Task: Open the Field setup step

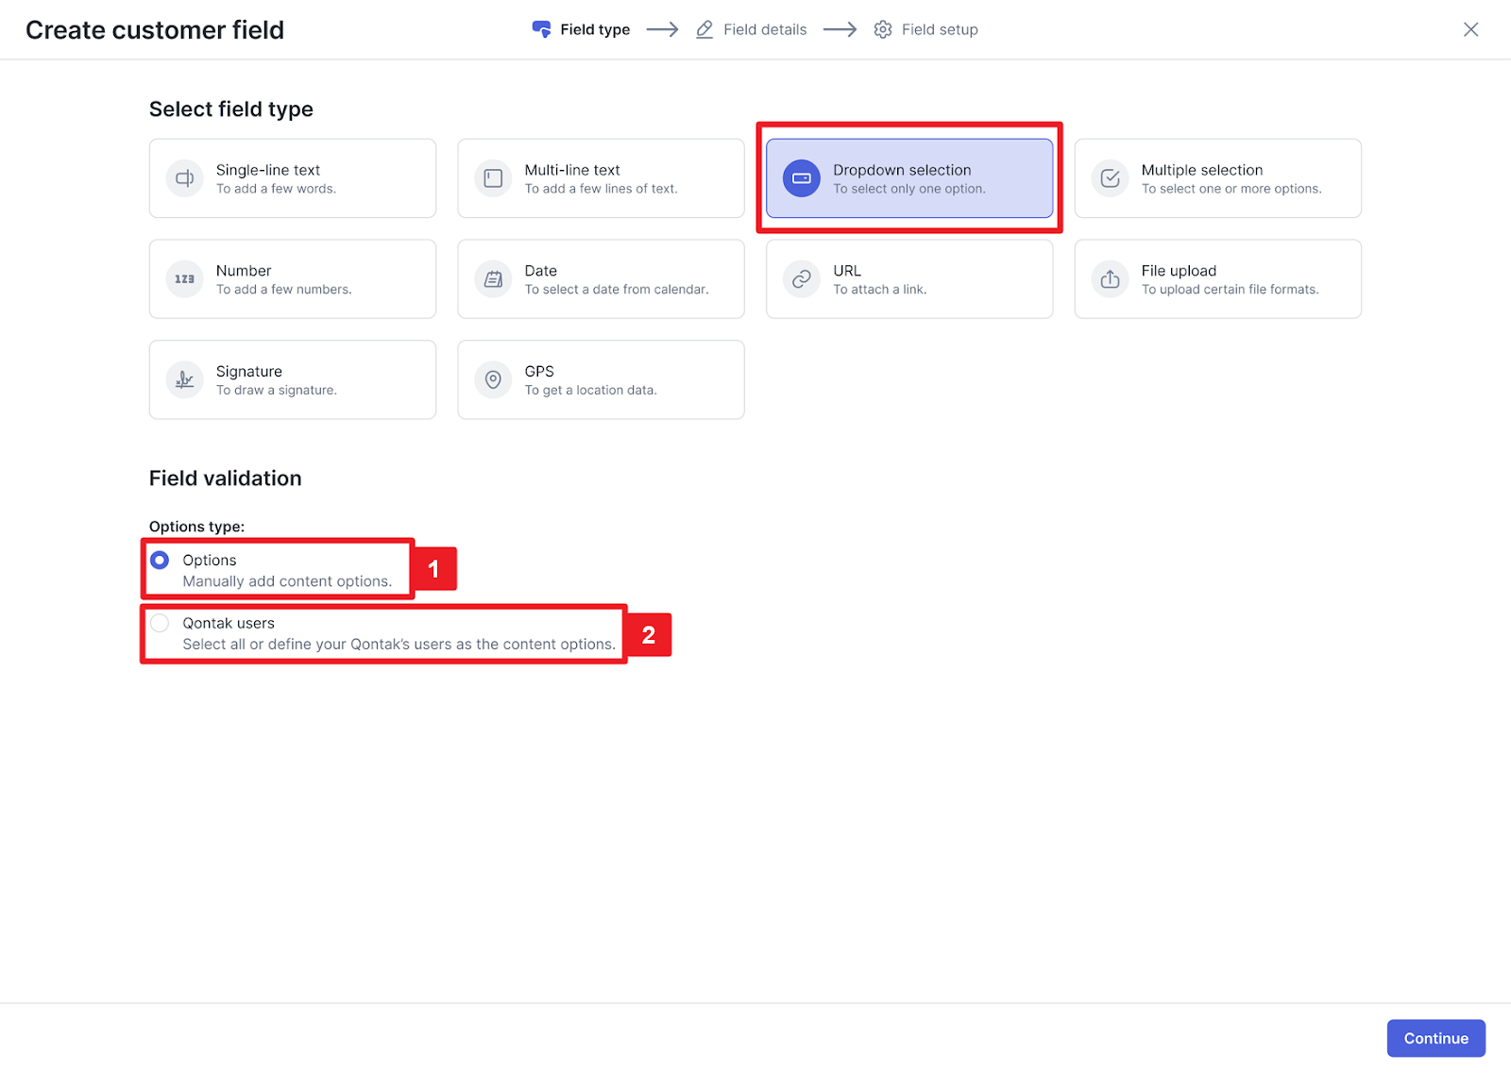Action: click(925, 30)
